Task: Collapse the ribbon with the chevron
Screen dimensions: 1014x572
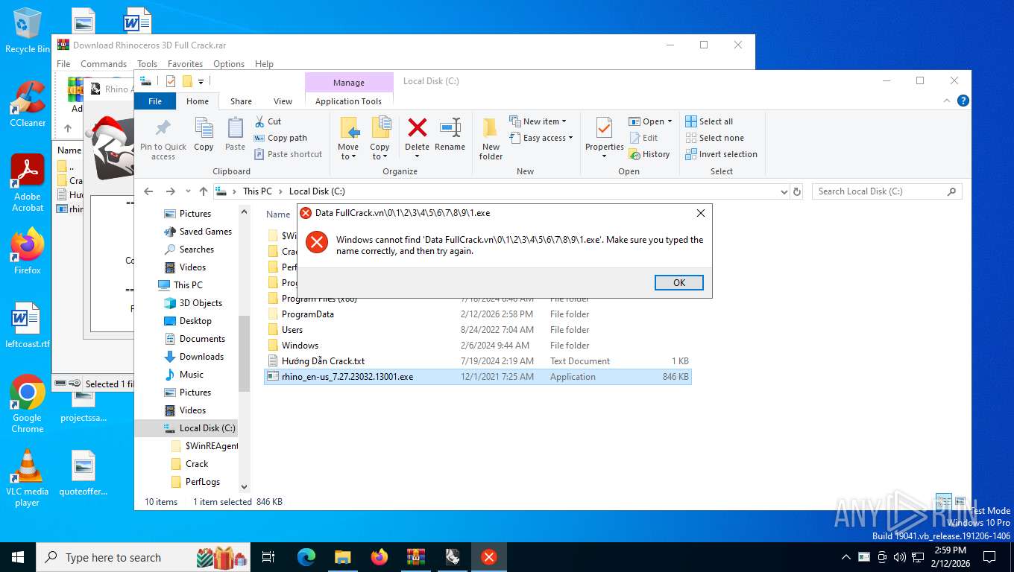Action: [x=948, y=101]
